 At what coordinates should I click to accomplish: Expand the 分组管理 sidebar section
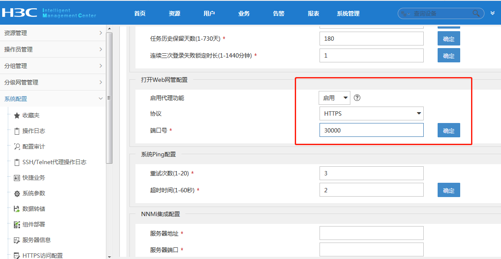[x=53, y=66]
